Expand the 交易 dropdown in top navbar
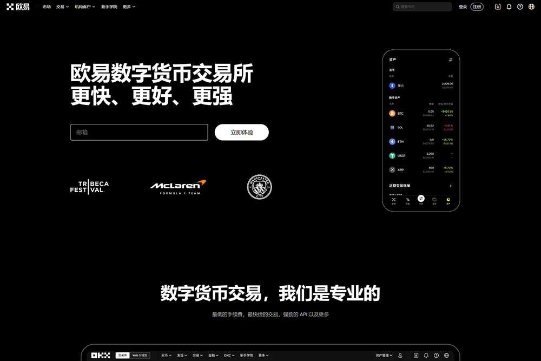Screen dimensions: 541x361 pyautogui.click(x=60, y=6)
